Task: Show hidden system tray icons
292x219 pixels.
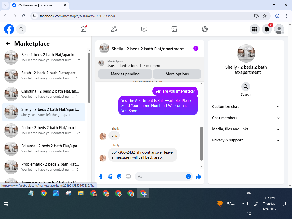Action: (x=243, y=204)
